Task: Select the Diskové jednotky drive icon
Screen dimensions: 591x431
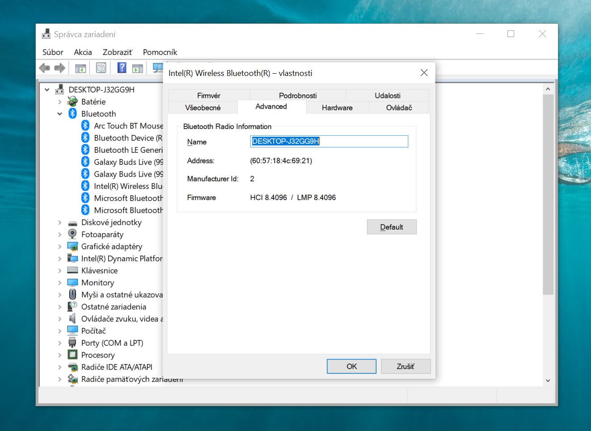Action: (x=72, y=223)
